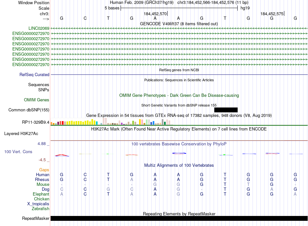Select the RepeatMasker track label
The width and height of the screenshot is (308, 226).
click(36, 218)
